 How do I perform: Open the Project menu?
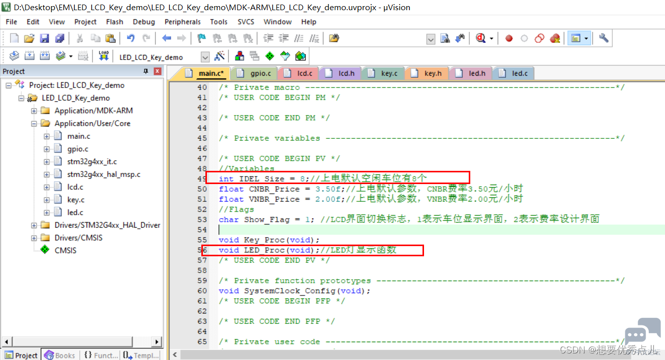85,22
